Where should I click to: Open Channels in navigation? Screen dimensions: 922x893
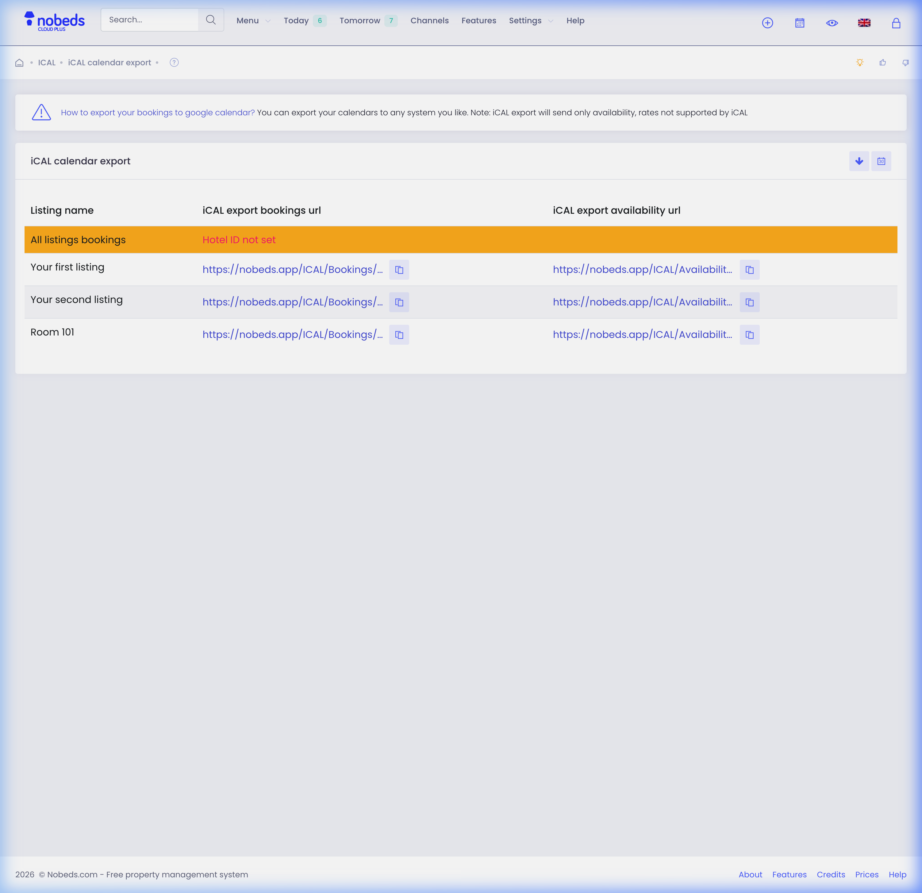429,21
